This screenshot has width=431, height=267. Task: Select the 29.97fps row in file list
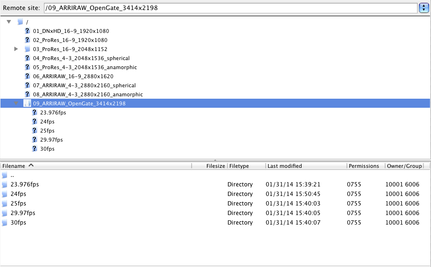pos(215,213)
